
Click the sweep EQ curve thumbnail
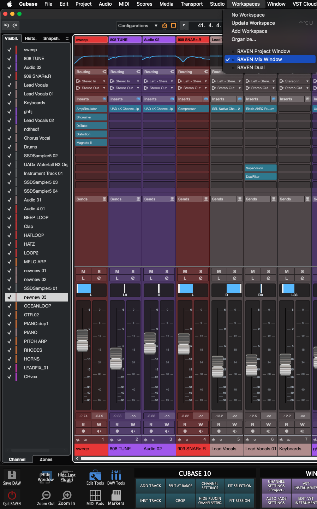coord(91,55)
